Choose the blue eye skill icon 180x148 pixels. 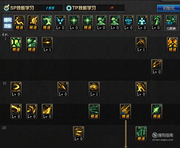click(x=128, y=23)
